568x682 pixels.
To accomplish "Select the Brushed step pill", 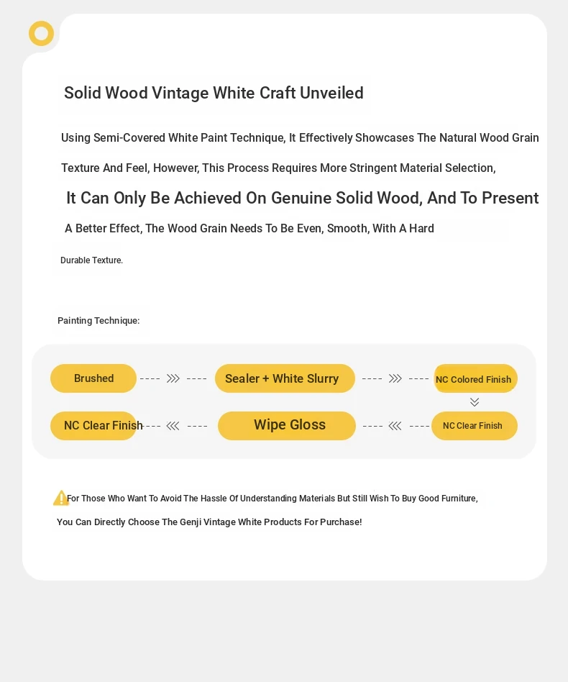I will 93,378.
